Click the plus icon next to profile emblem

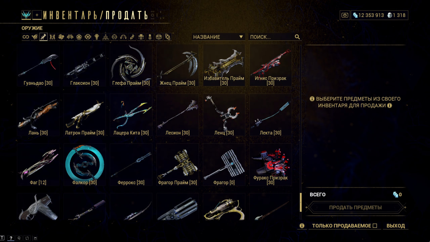[37, 15]
